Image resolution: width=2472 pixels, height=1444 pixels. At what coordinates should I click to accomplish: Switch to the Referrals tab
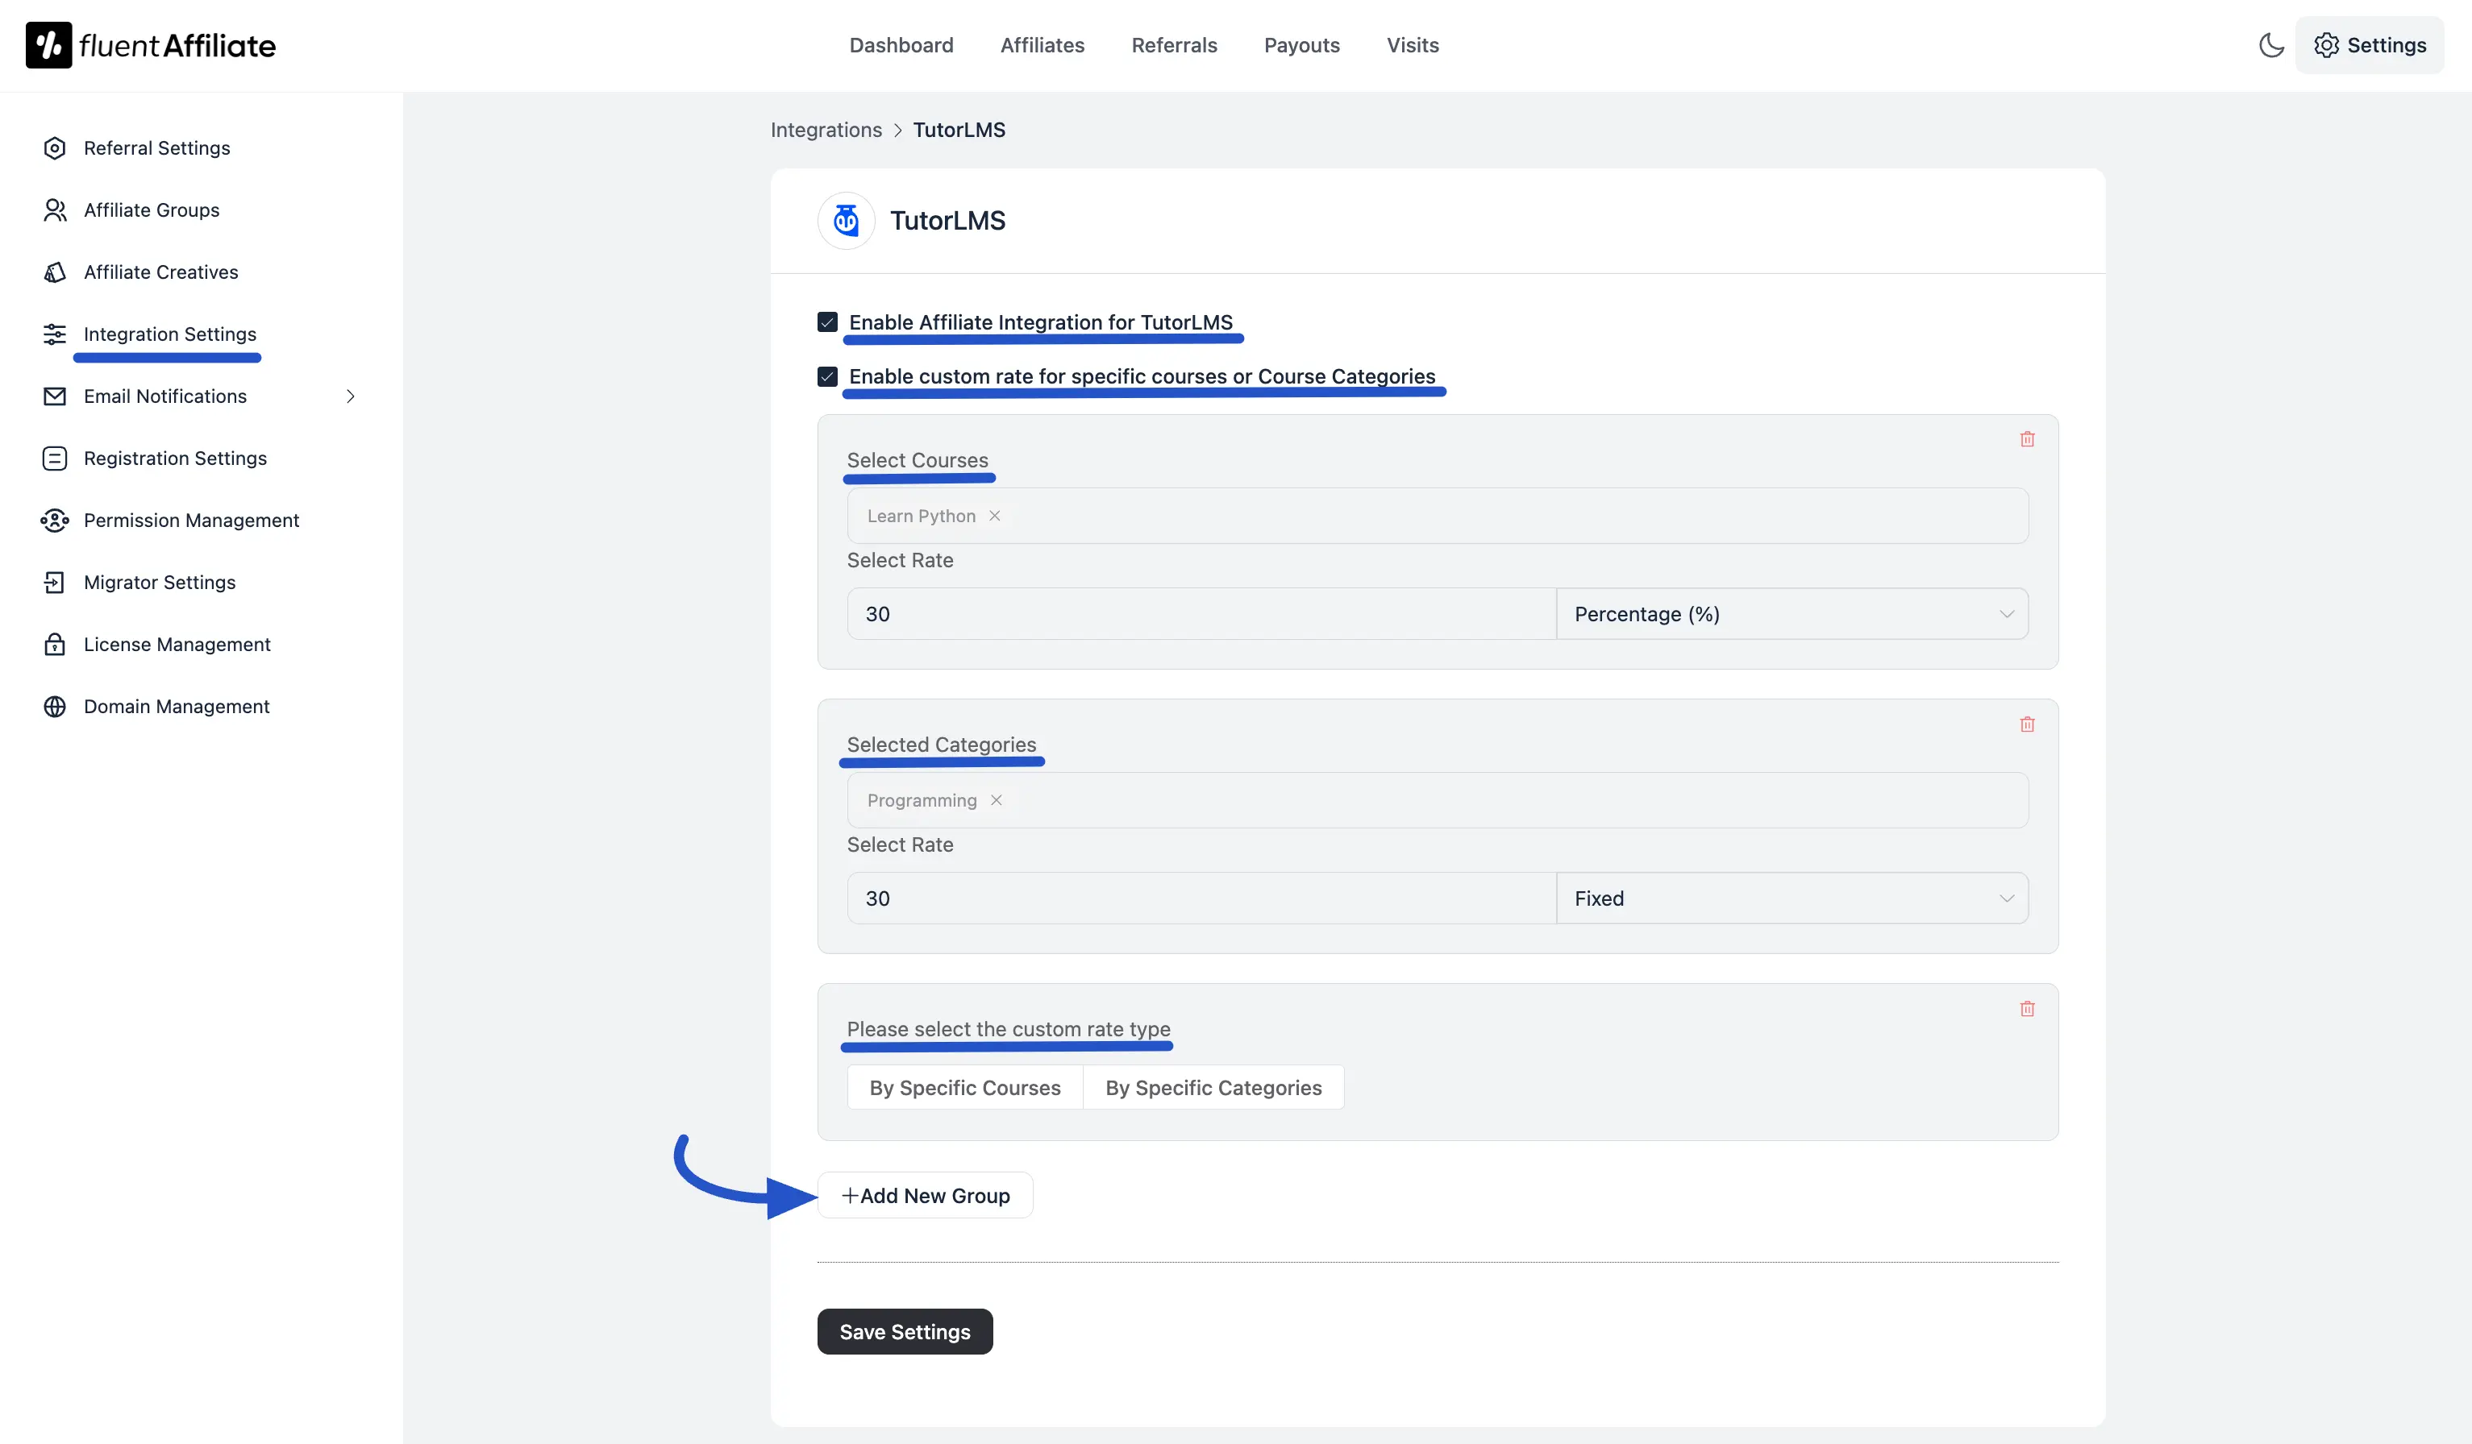(1174, 45)
